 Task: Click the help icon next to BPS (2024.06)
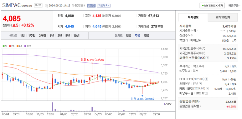point(207,88)
